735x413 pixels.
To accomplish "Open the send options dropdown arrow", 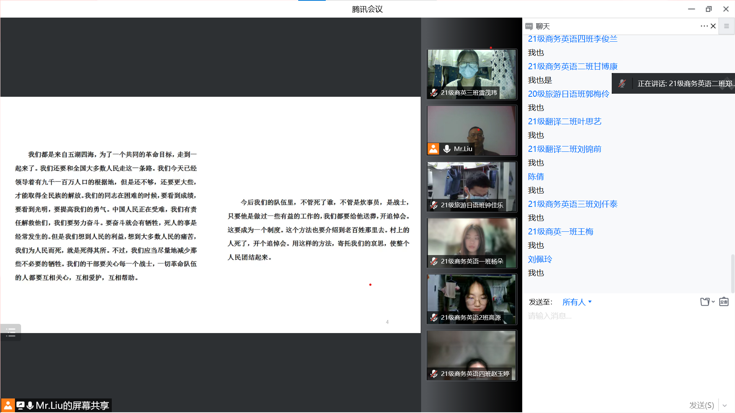I will pyautogui.click(x=725, y=405).
